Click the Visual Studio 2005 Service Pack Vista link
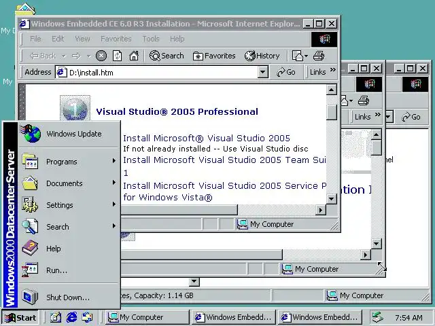Viewport: 435px width, 326px height. [x=225, y=185]
